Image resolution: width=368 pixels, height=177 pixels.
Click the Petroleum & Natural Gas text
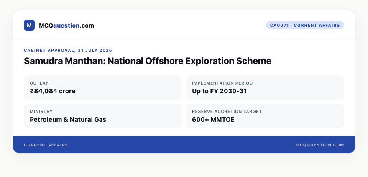(x=68, y=120)
